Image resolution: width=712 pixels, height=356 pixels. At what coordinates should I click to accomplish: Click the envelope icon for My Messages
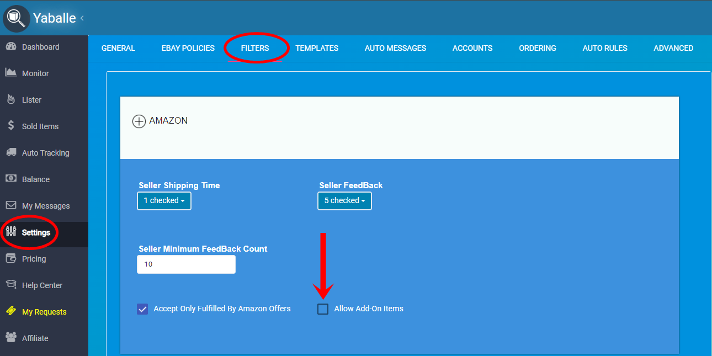(11, 205)
